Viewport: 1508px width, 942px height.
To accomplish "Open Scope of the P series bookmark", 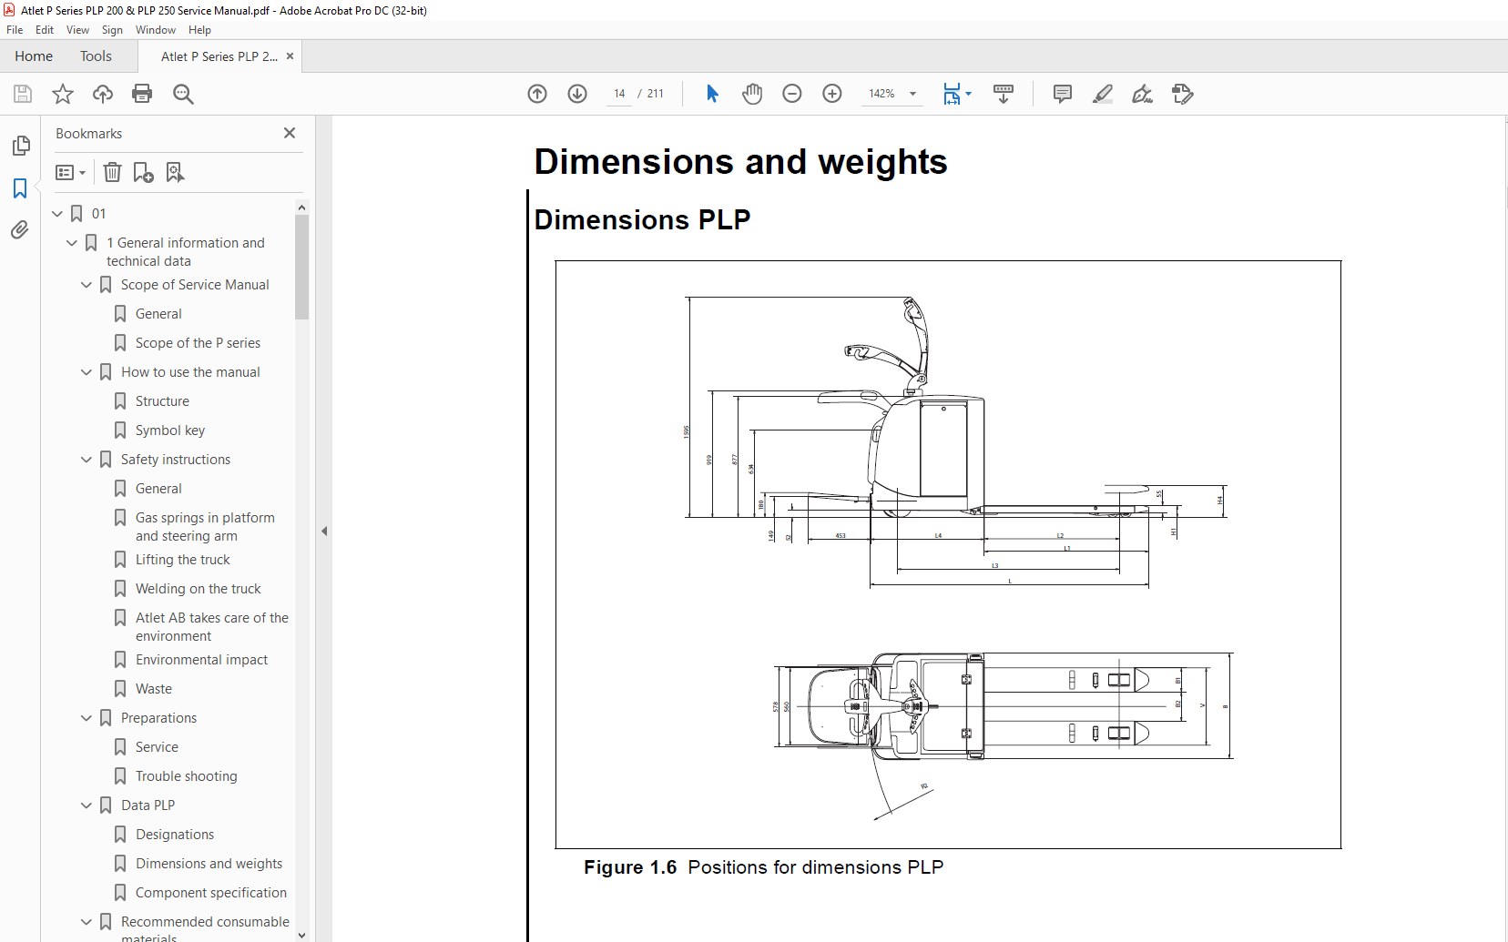I will click(198, 343).
